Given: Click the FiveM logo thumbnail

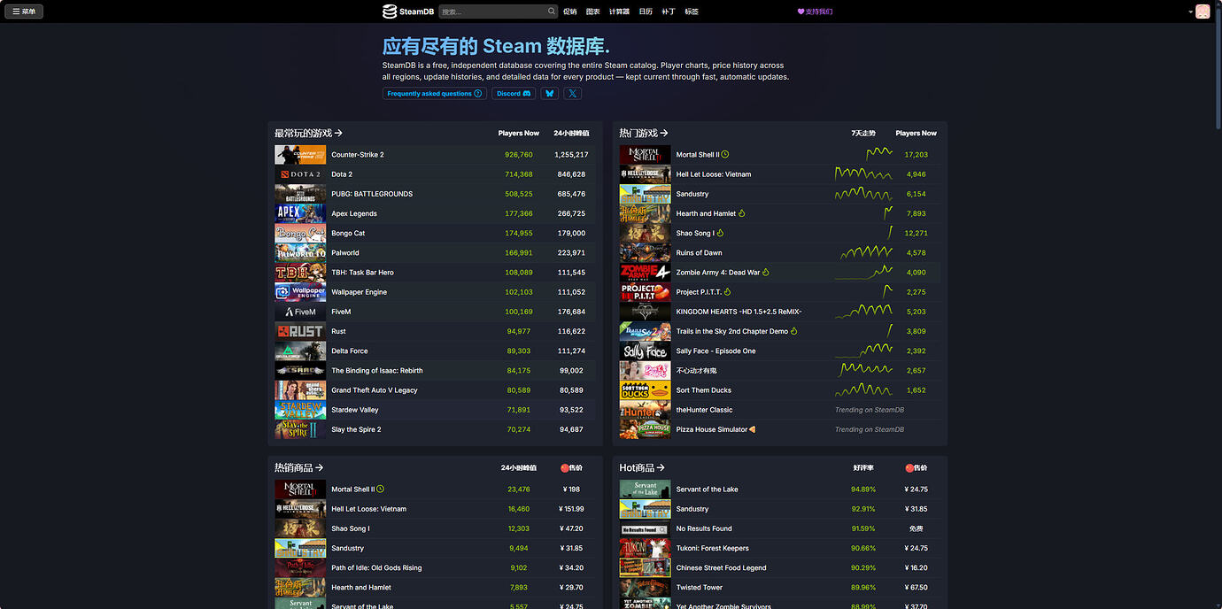Looking at the screenshot, I should 300,312.
